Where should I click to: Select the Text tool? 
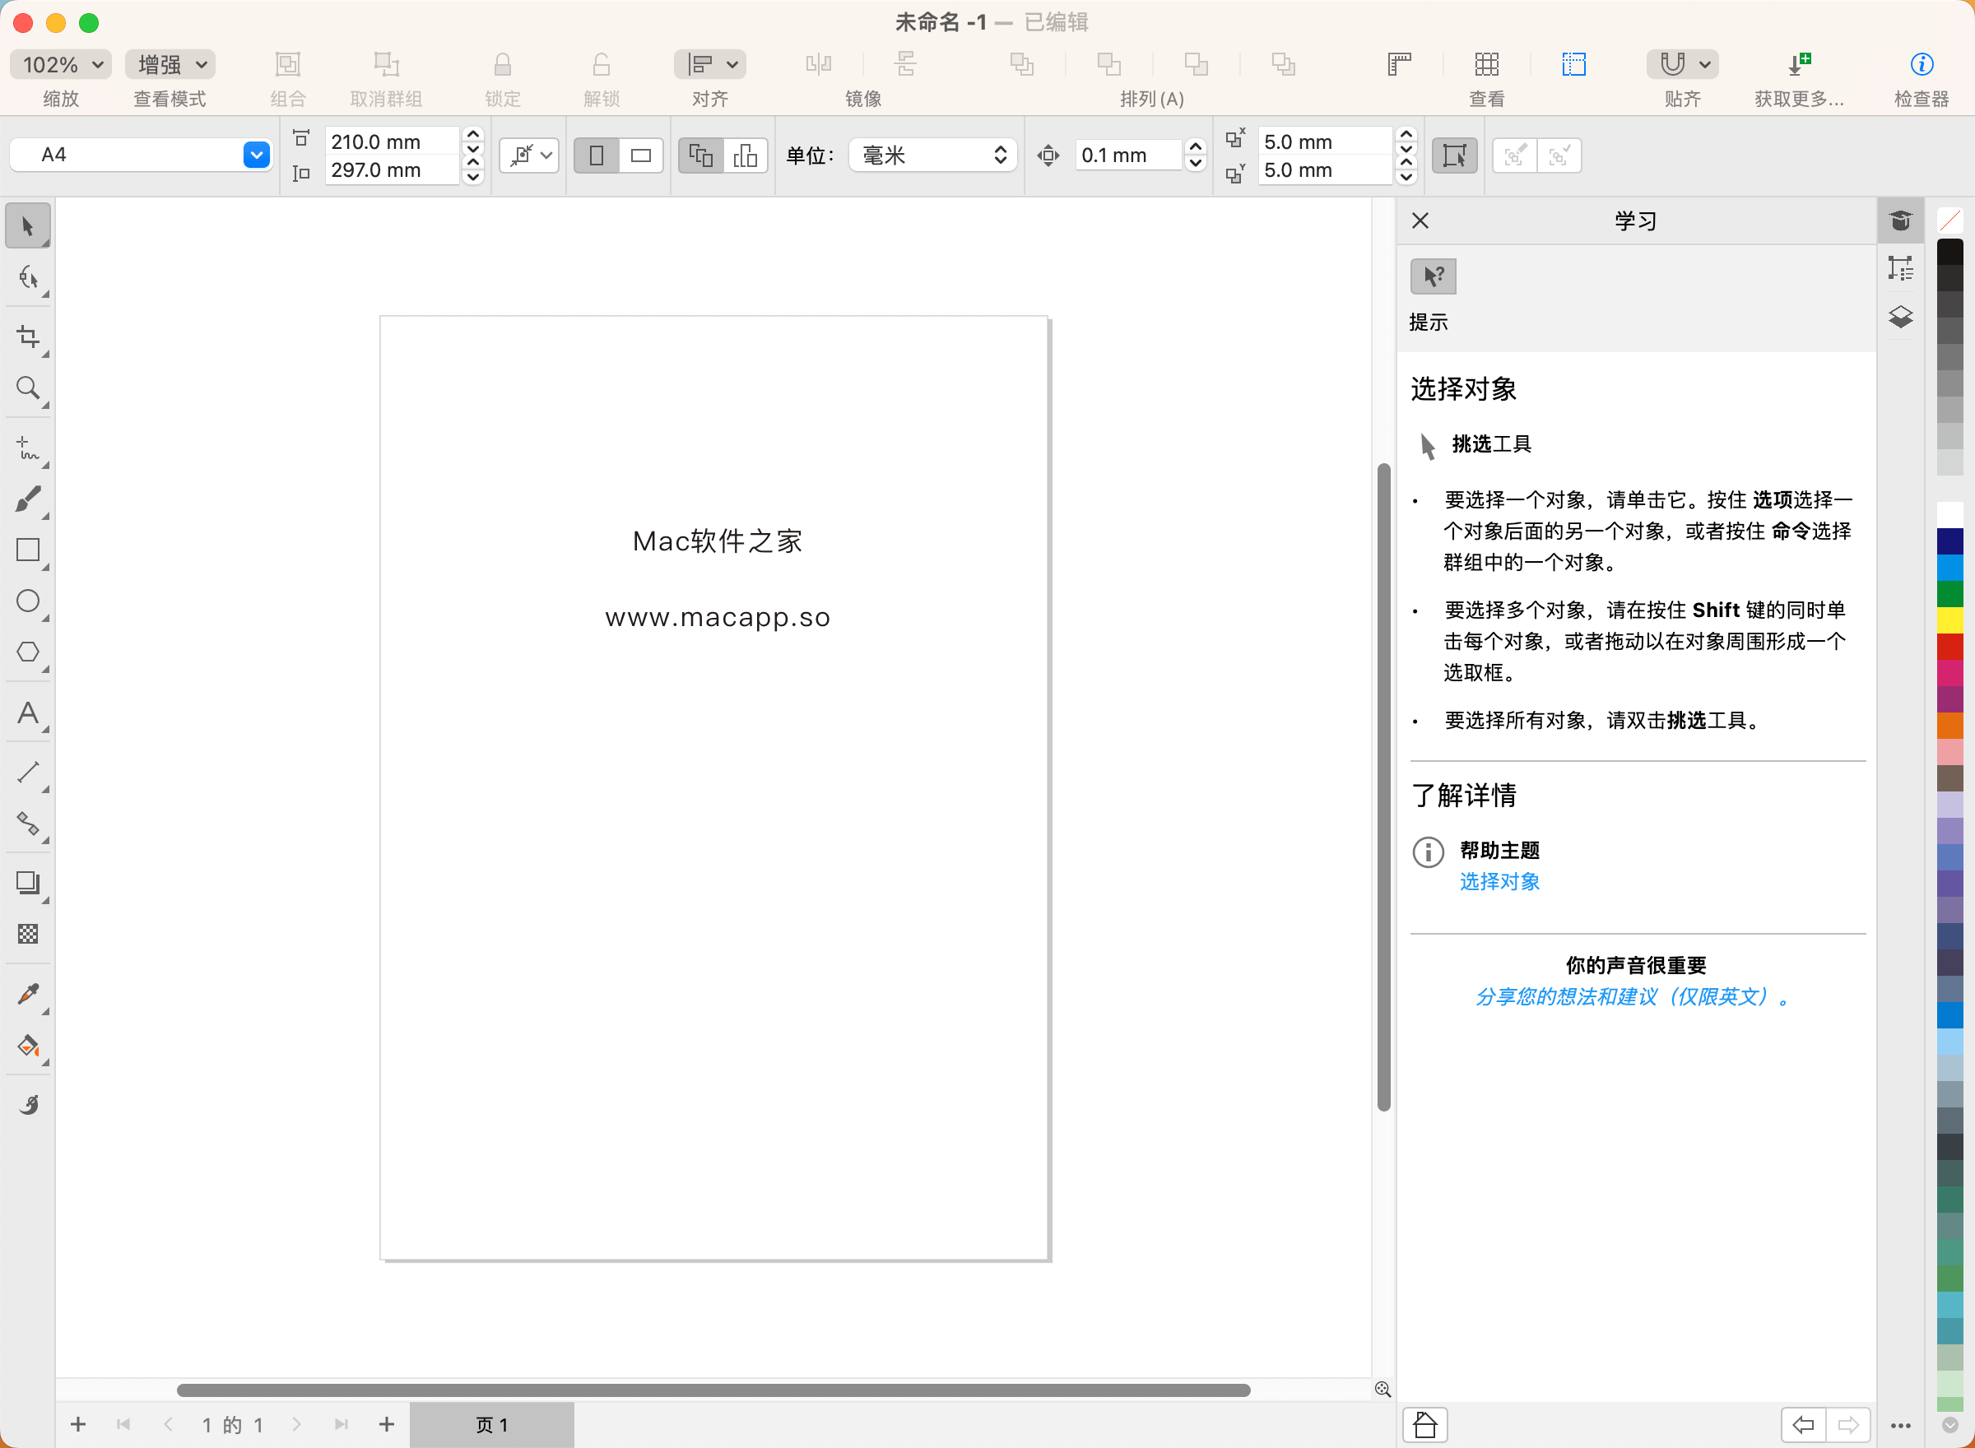click(x=27, y=712)
